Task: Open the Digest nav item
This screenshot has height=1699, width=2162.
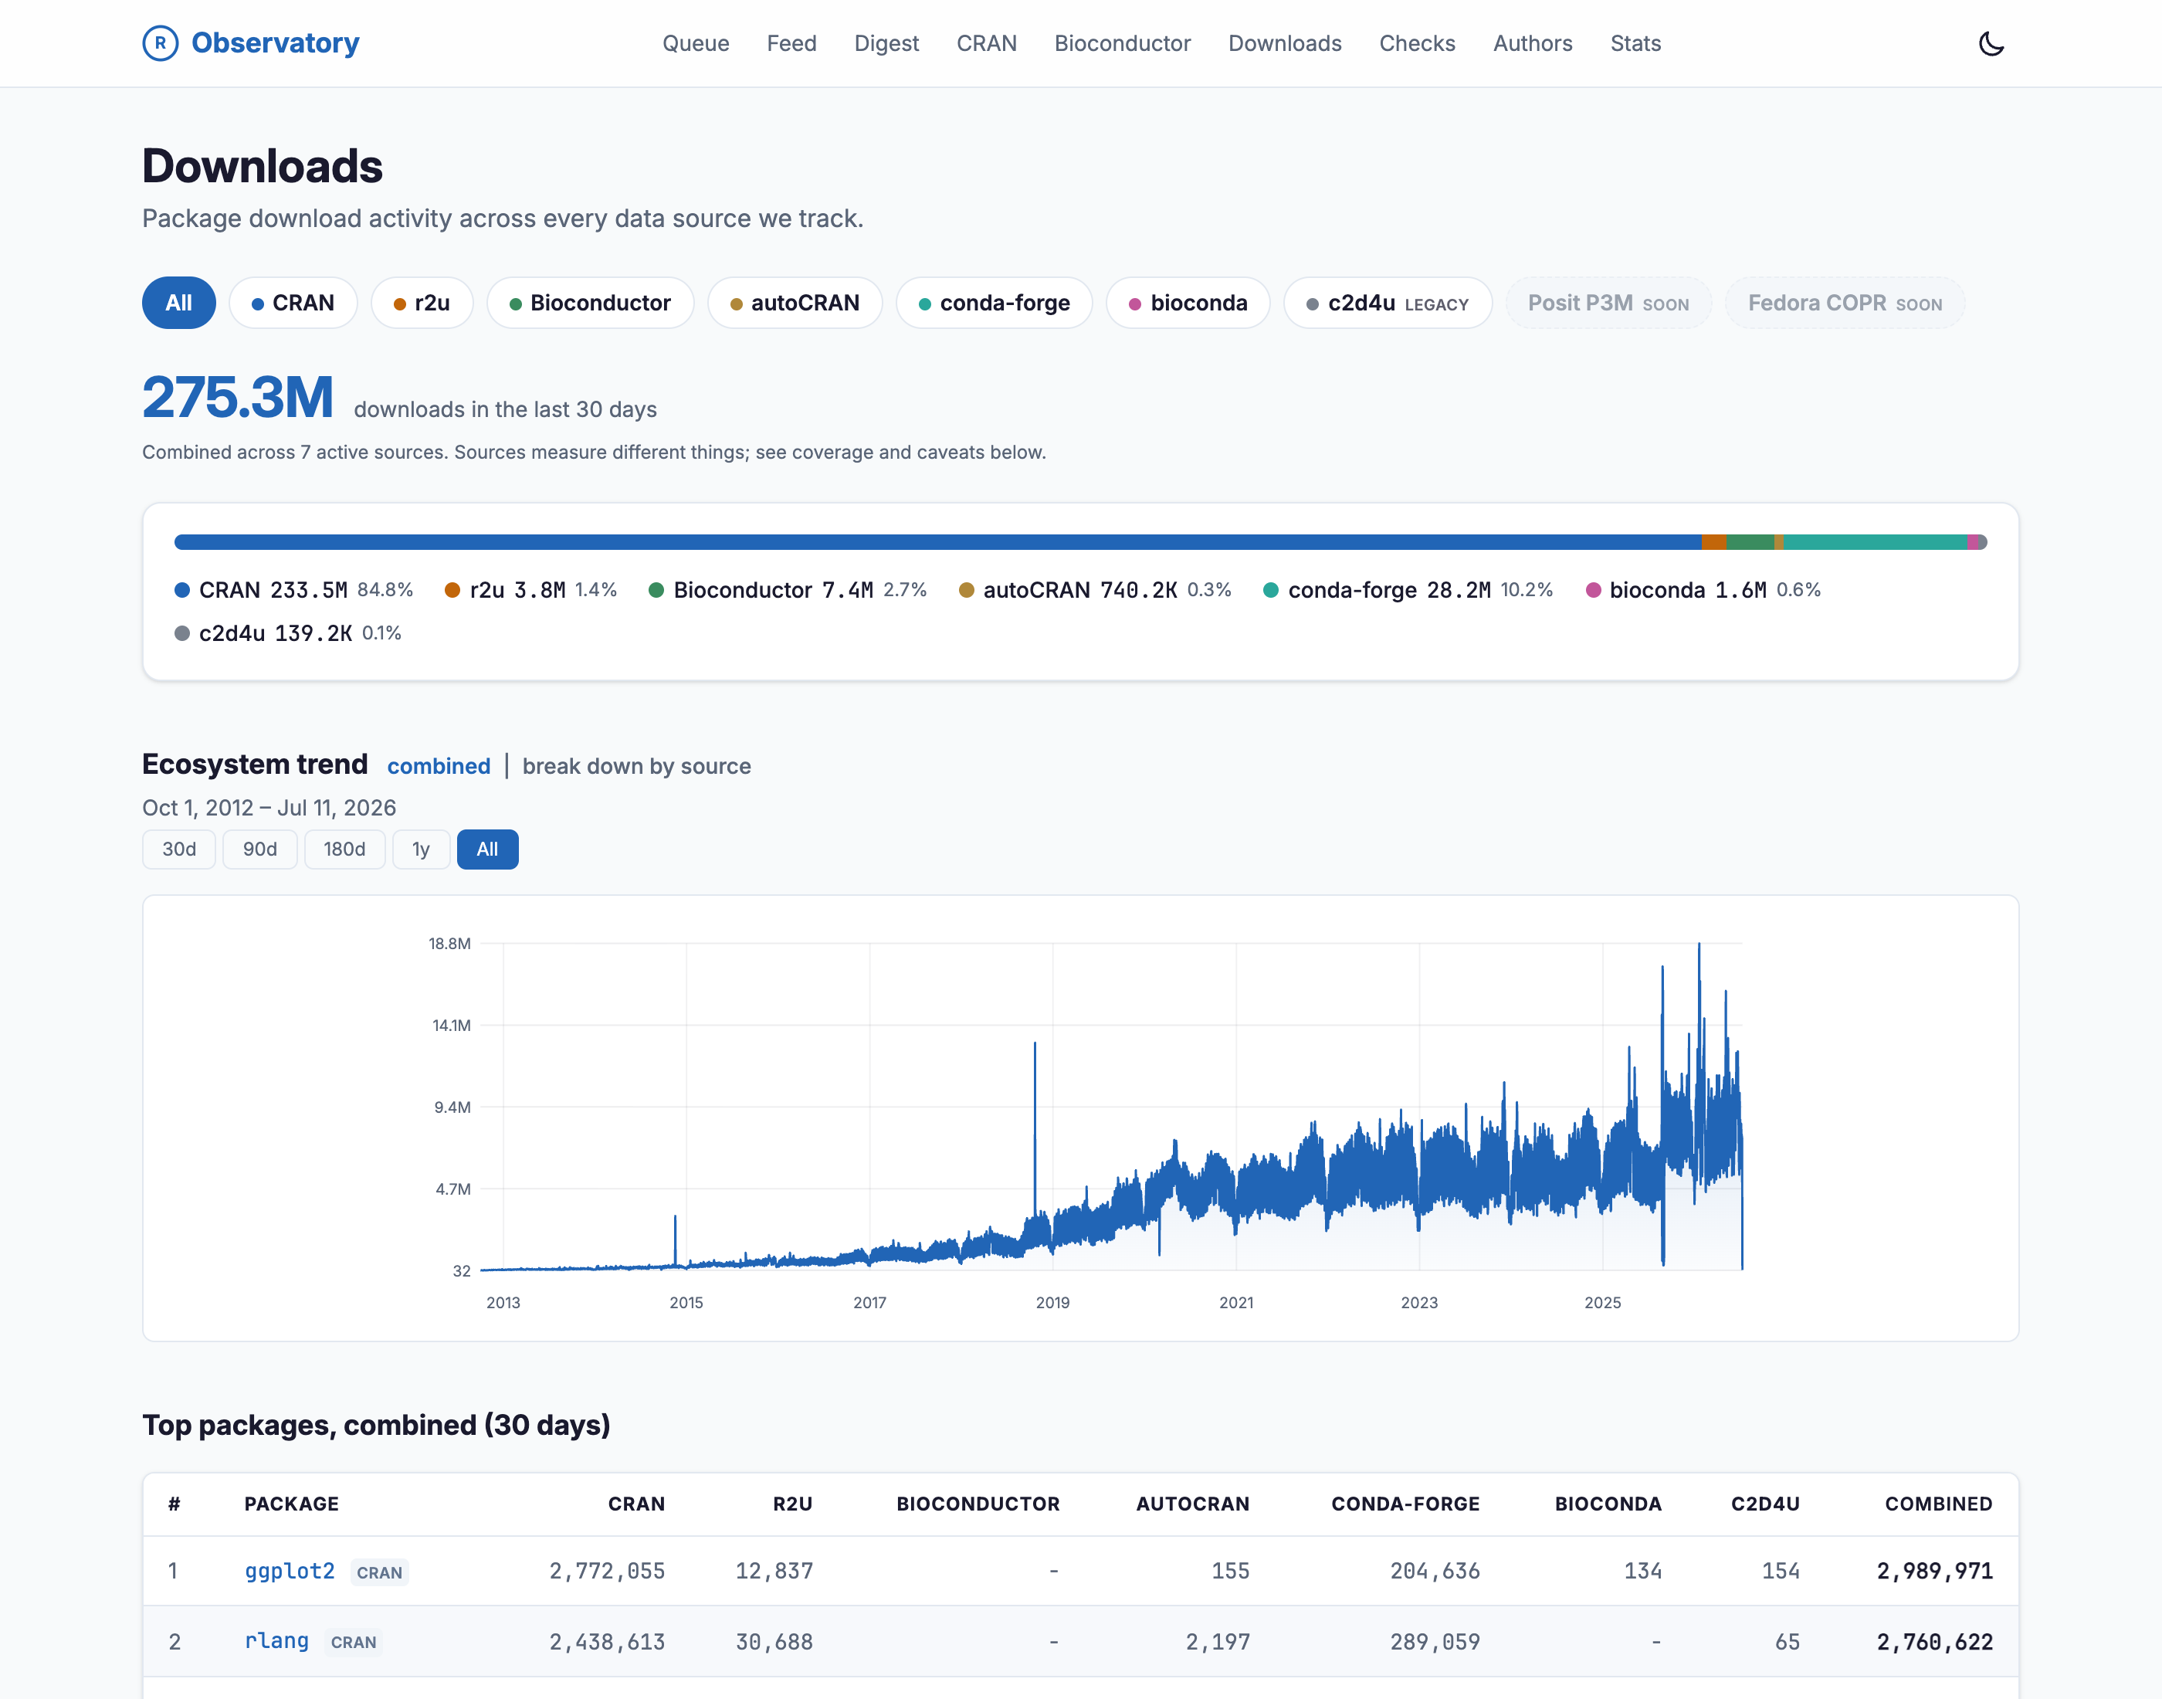Action: 886,44
